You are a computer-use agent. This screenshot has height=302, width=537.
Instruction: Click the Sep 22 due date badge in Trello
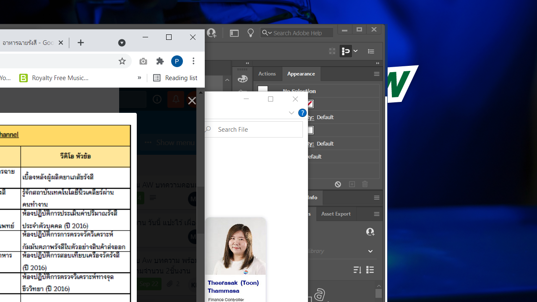(149, 284)
